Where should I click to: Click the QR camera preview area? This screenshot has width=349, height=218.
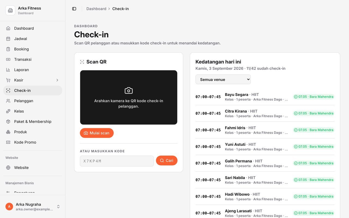pos(129,97)
